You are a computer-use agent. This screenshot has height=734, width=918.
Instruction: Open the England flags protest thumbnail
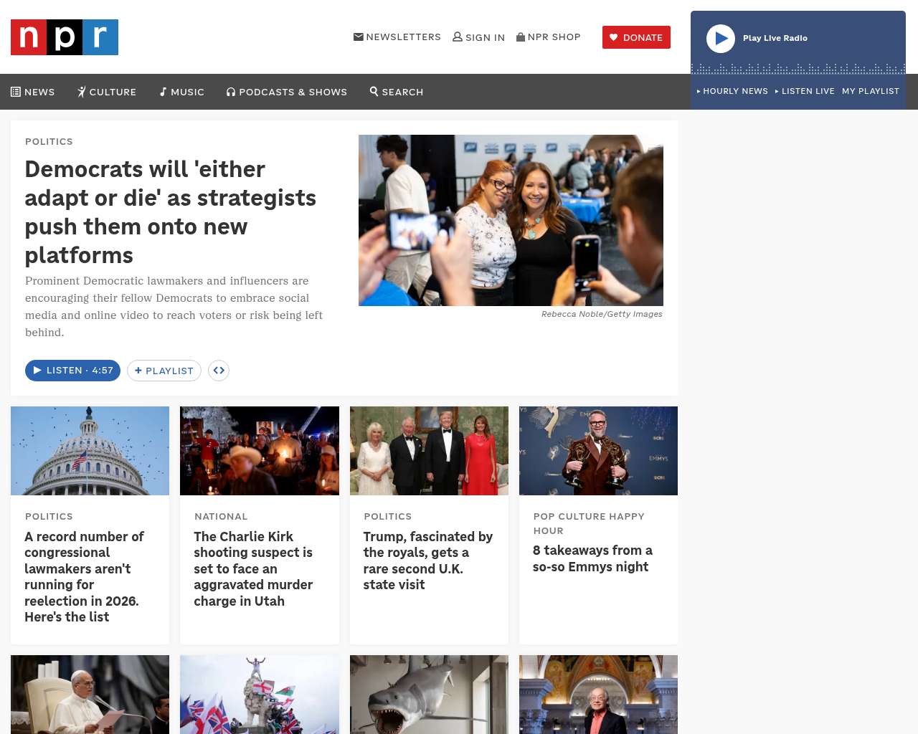pos(260,695)
